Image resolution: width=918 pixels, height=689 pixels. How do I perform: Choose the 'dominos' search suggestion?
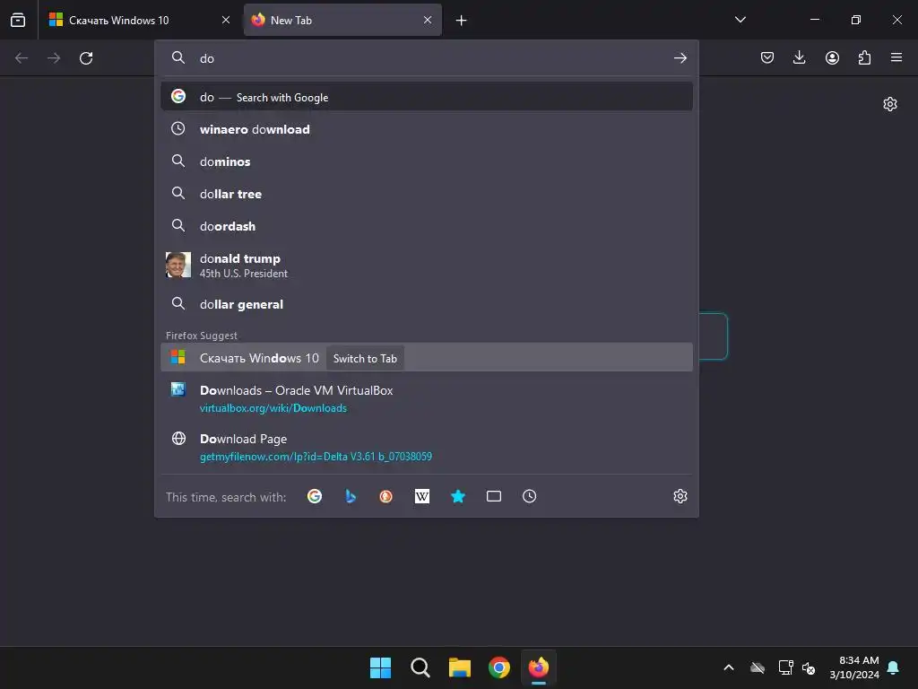[427, 161]
